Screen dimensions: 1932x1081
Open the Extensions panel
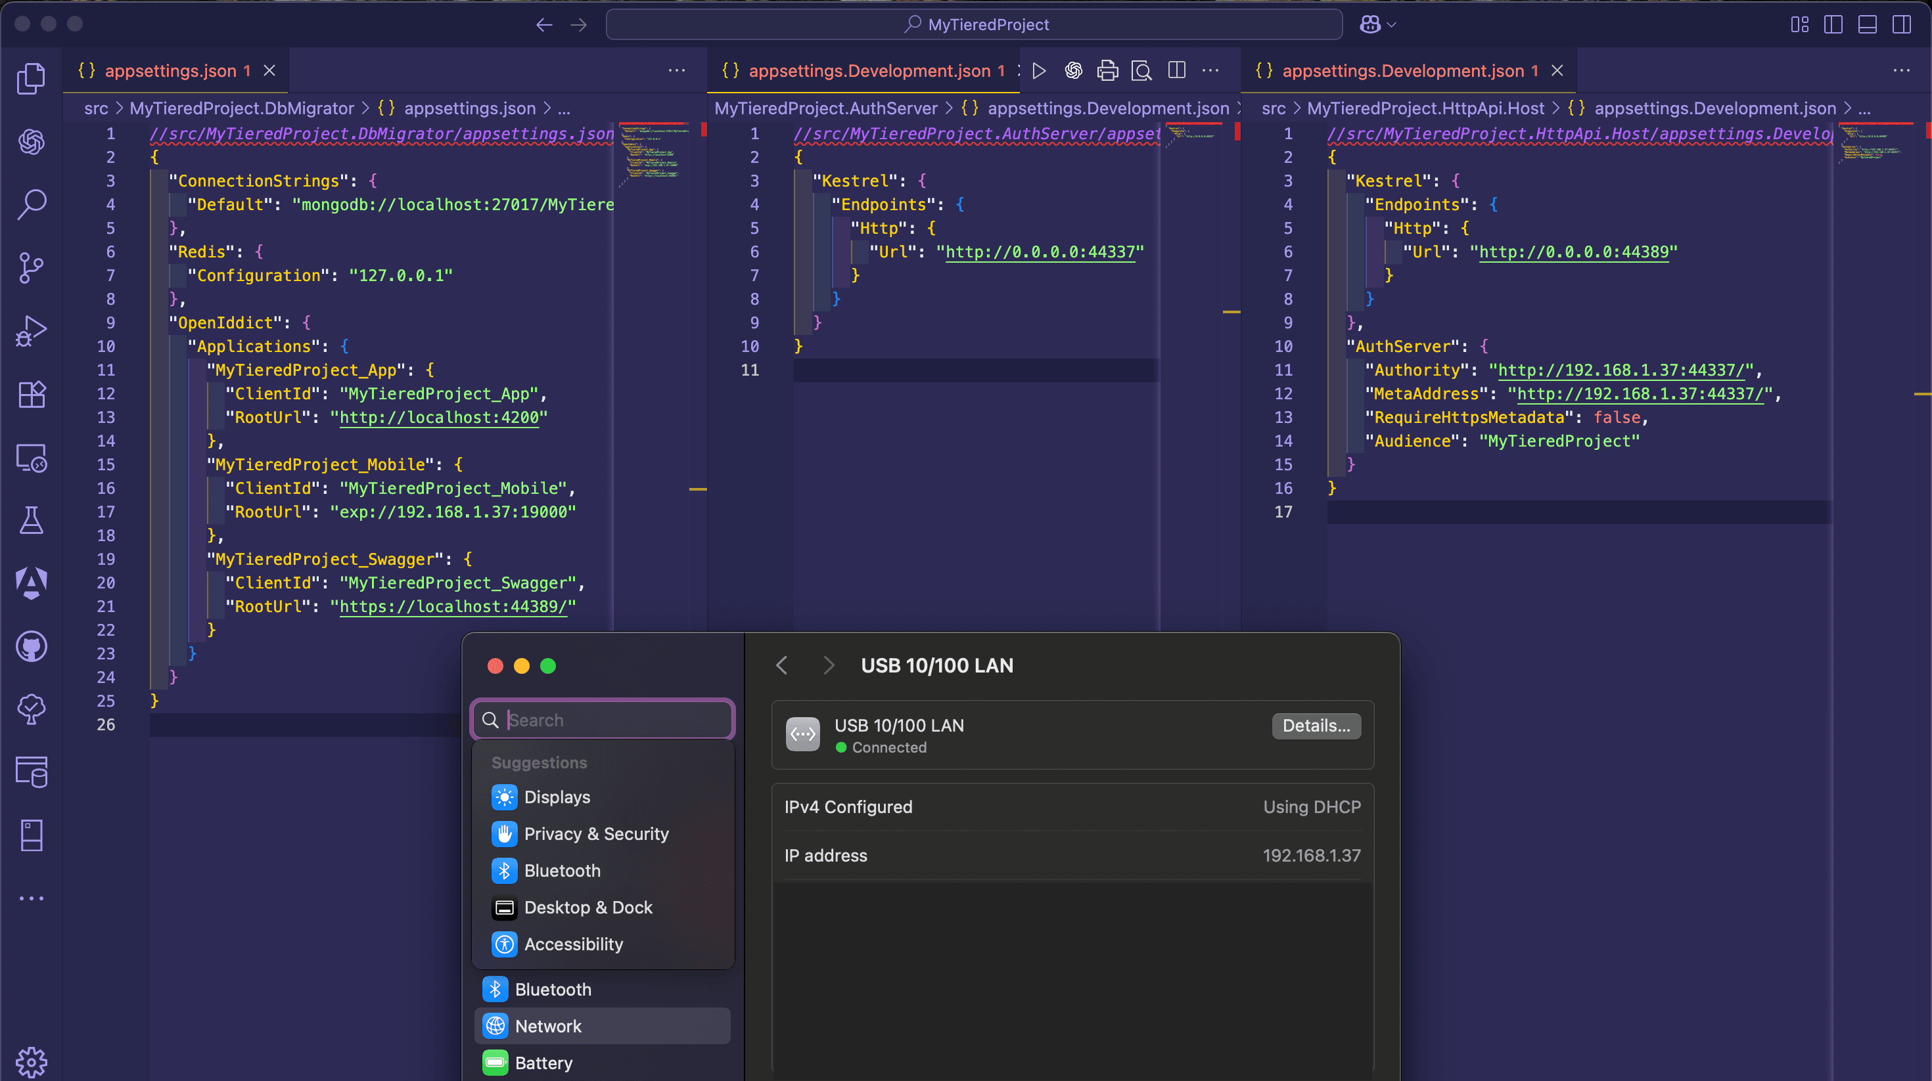pos(32,394)
